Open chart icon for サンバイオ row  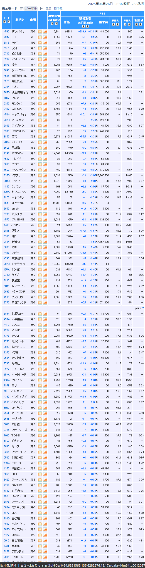tap(45, 31)
